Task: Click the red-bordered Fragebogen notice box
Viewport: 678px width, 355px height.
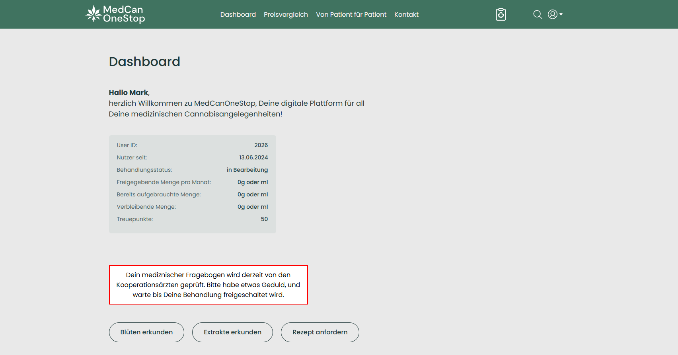Action: click(x=208, y=285)
